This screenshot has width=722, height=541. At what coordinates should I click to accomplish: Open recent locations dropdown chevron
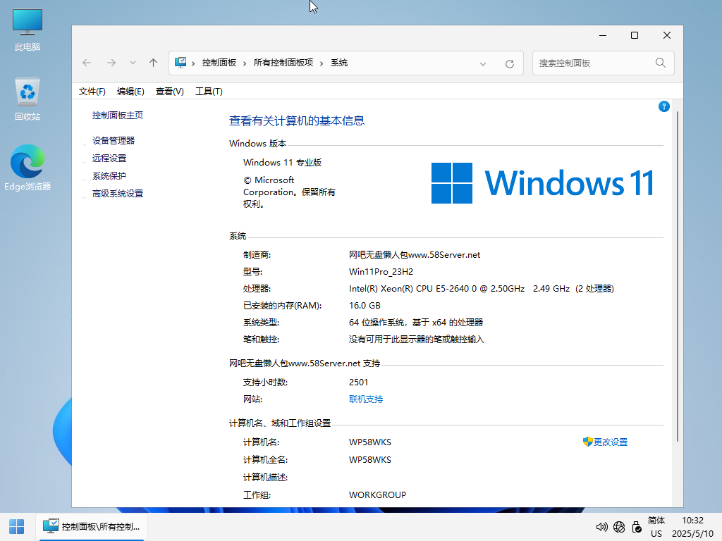click(133, 63)
